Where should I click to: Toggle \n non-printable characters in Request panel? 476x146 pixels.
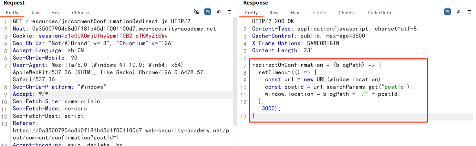219,12
